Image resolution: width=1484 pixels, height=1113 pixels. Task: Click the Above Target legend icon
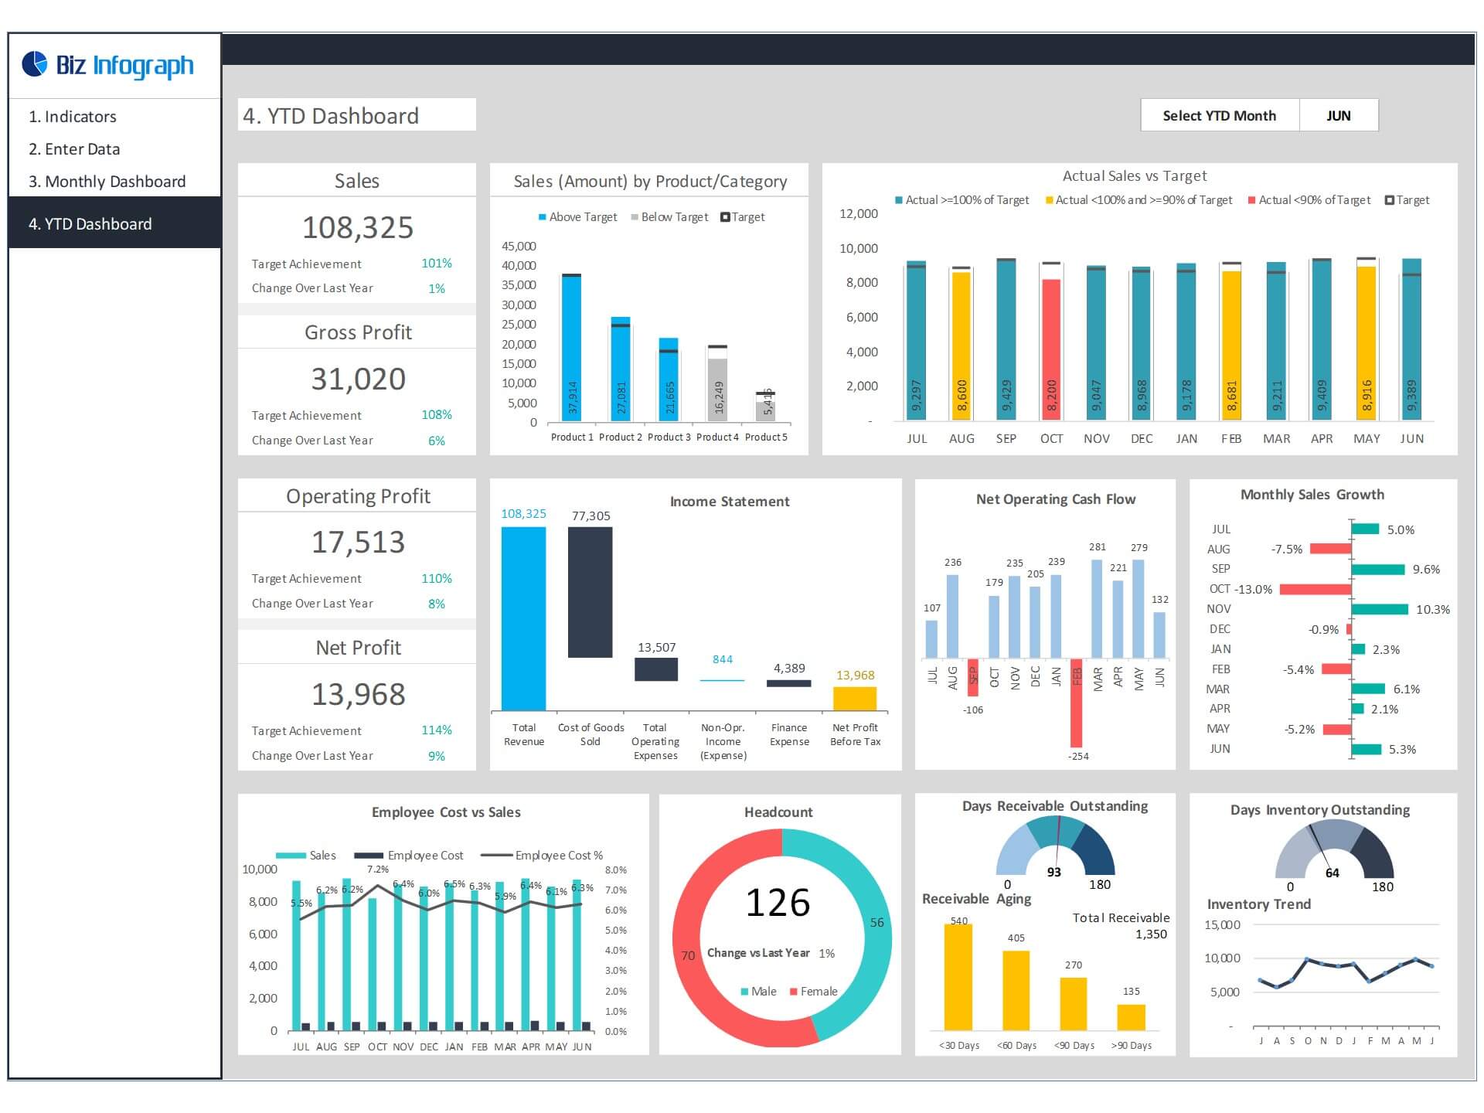(541, 217)
